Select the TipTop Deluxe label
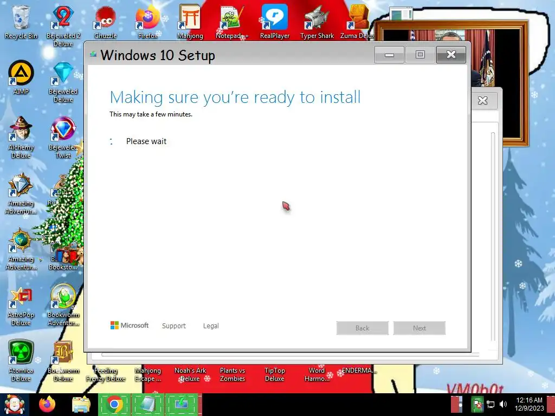Screen dimensions: 555x416 [x=275, y=374]
